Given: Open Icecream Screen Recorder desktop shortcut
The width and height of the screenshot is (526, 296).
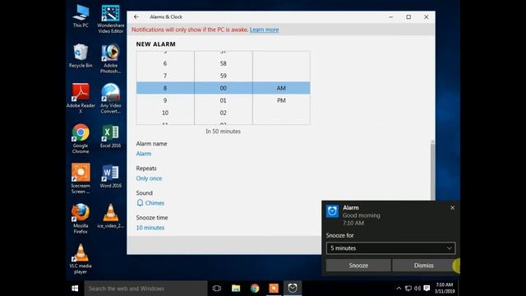Looking at the screenshot, I should pyautogui.click(x=81, y=178).
